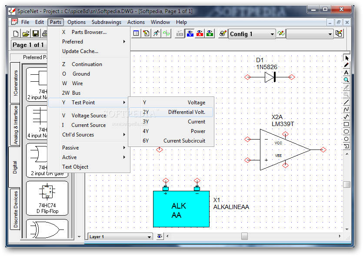This screenshot has height=256, width=363.
Task: Click the grayed 5.0 value display icon
Action: 180,33
